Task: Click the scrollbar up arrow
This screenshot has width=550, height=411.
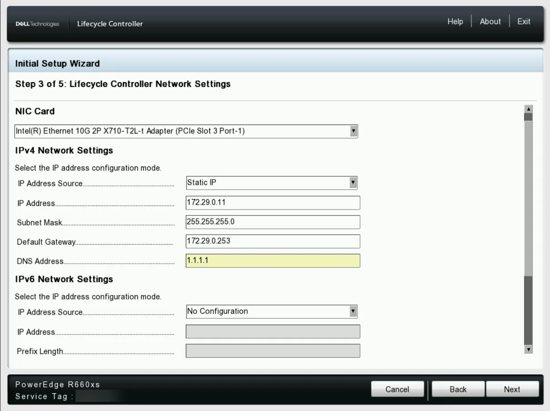Action: pyautogui.click(x=528, y=109)
